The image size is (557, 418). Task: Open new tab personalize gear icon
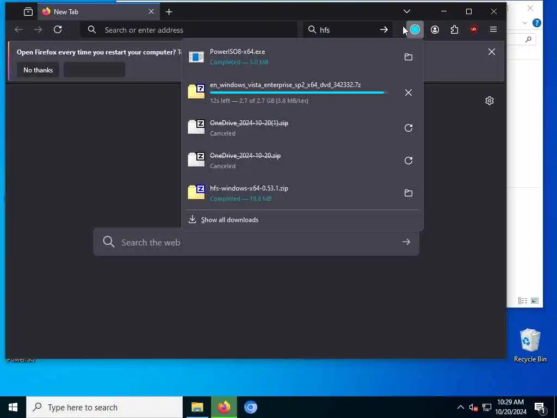pos(490,101)
